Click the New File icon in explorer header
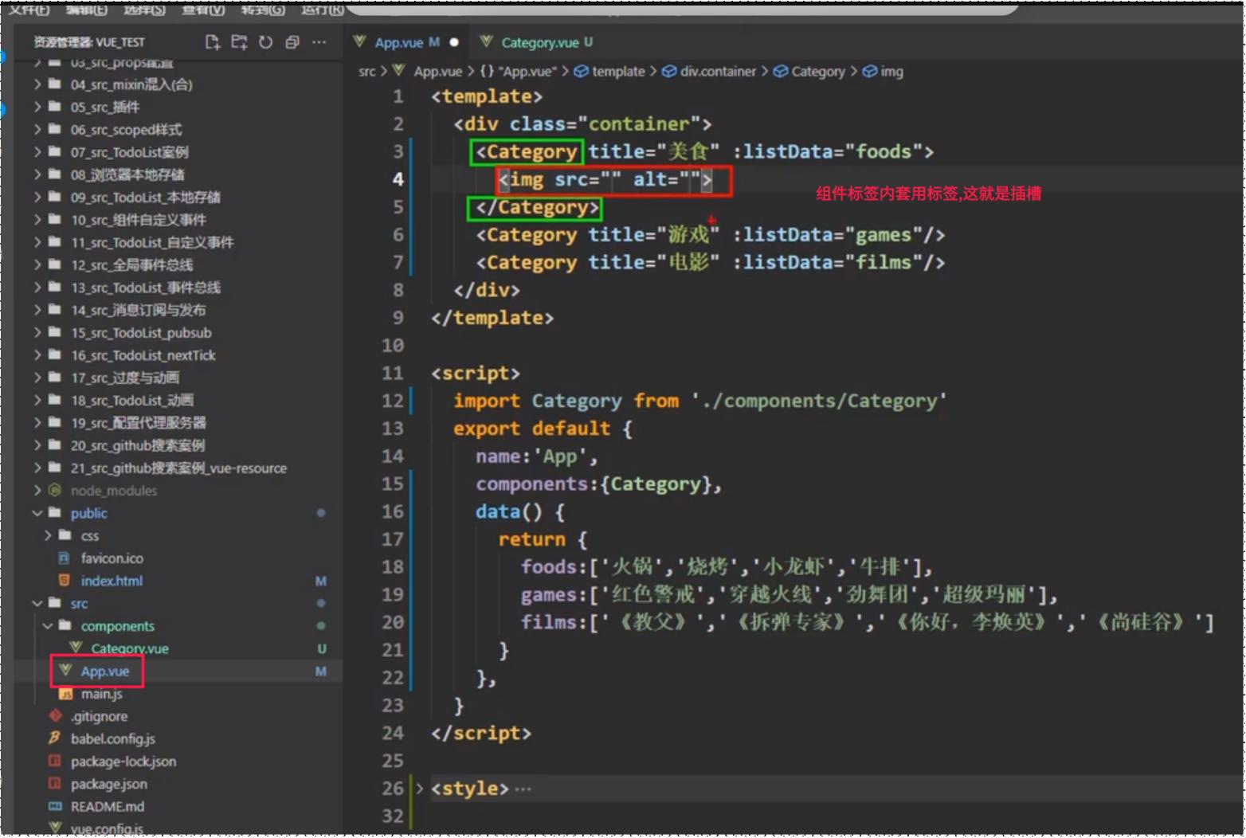The image size is (1246, 838). coord(212,42)
